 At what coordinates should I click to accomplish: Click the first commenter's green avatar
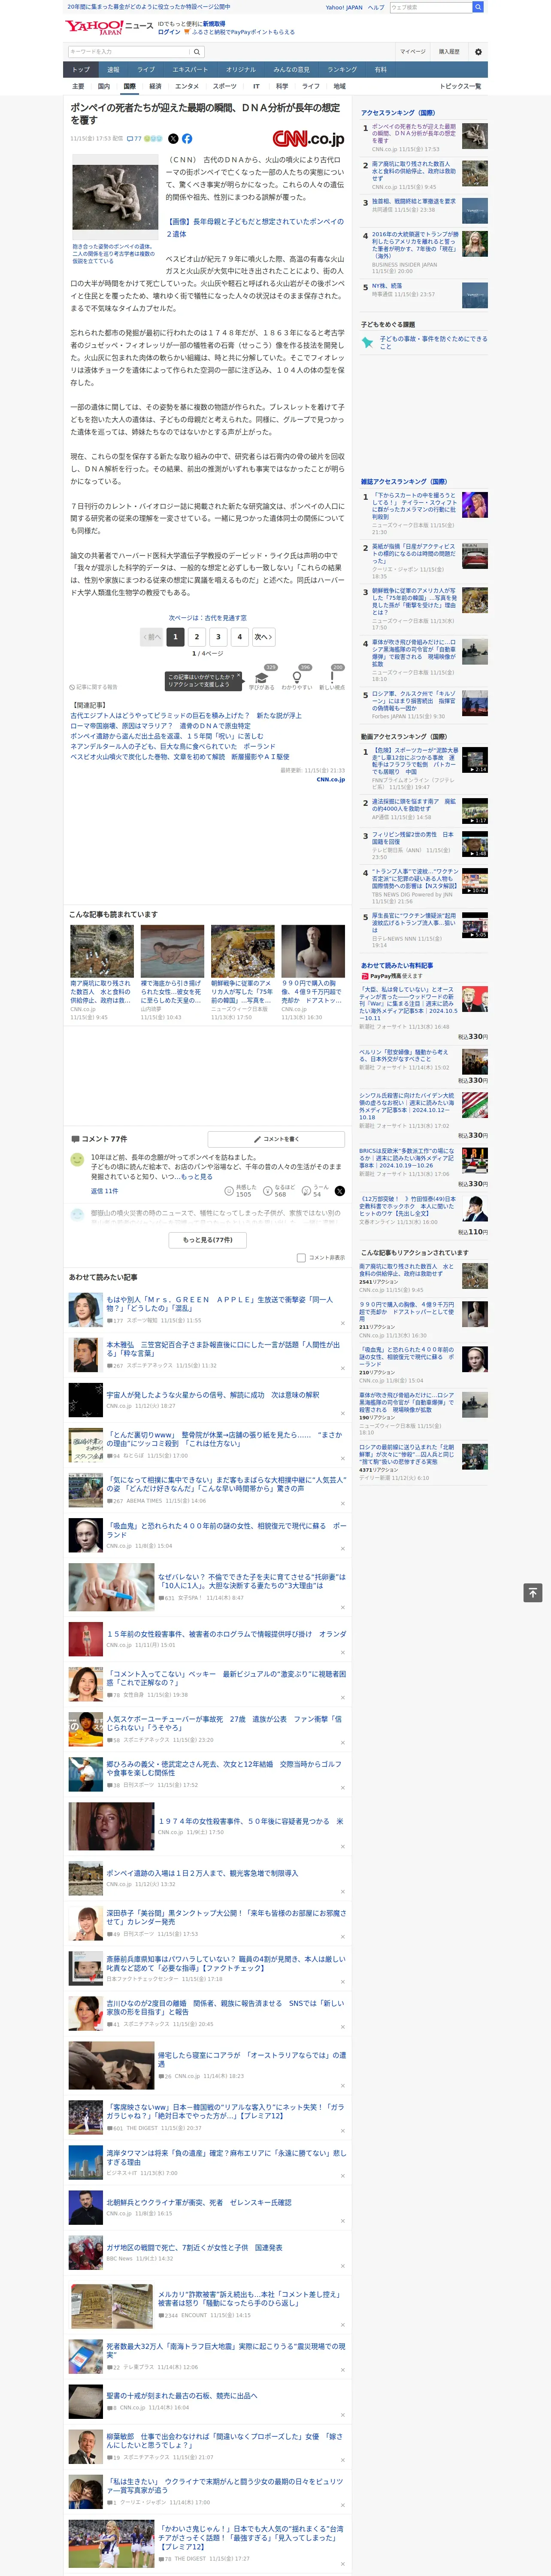click(77, 1160)
